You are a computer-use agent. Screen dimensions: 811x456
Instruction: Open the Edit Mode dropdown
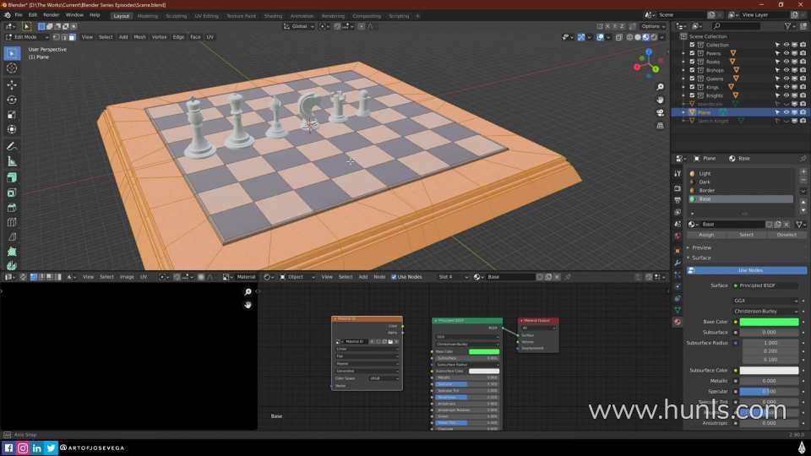pos(27,37)
